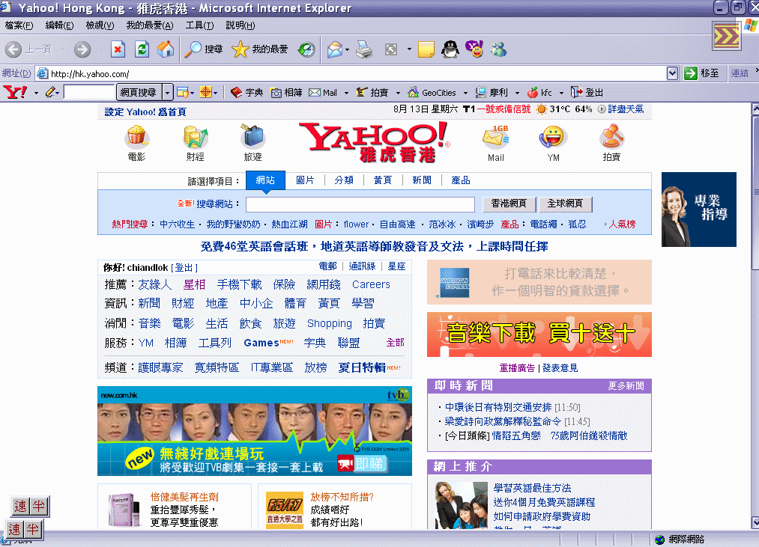Viewport: 759px width, 547px height.
Task: Click the IE Back arrow button
Action: (13, 49)
